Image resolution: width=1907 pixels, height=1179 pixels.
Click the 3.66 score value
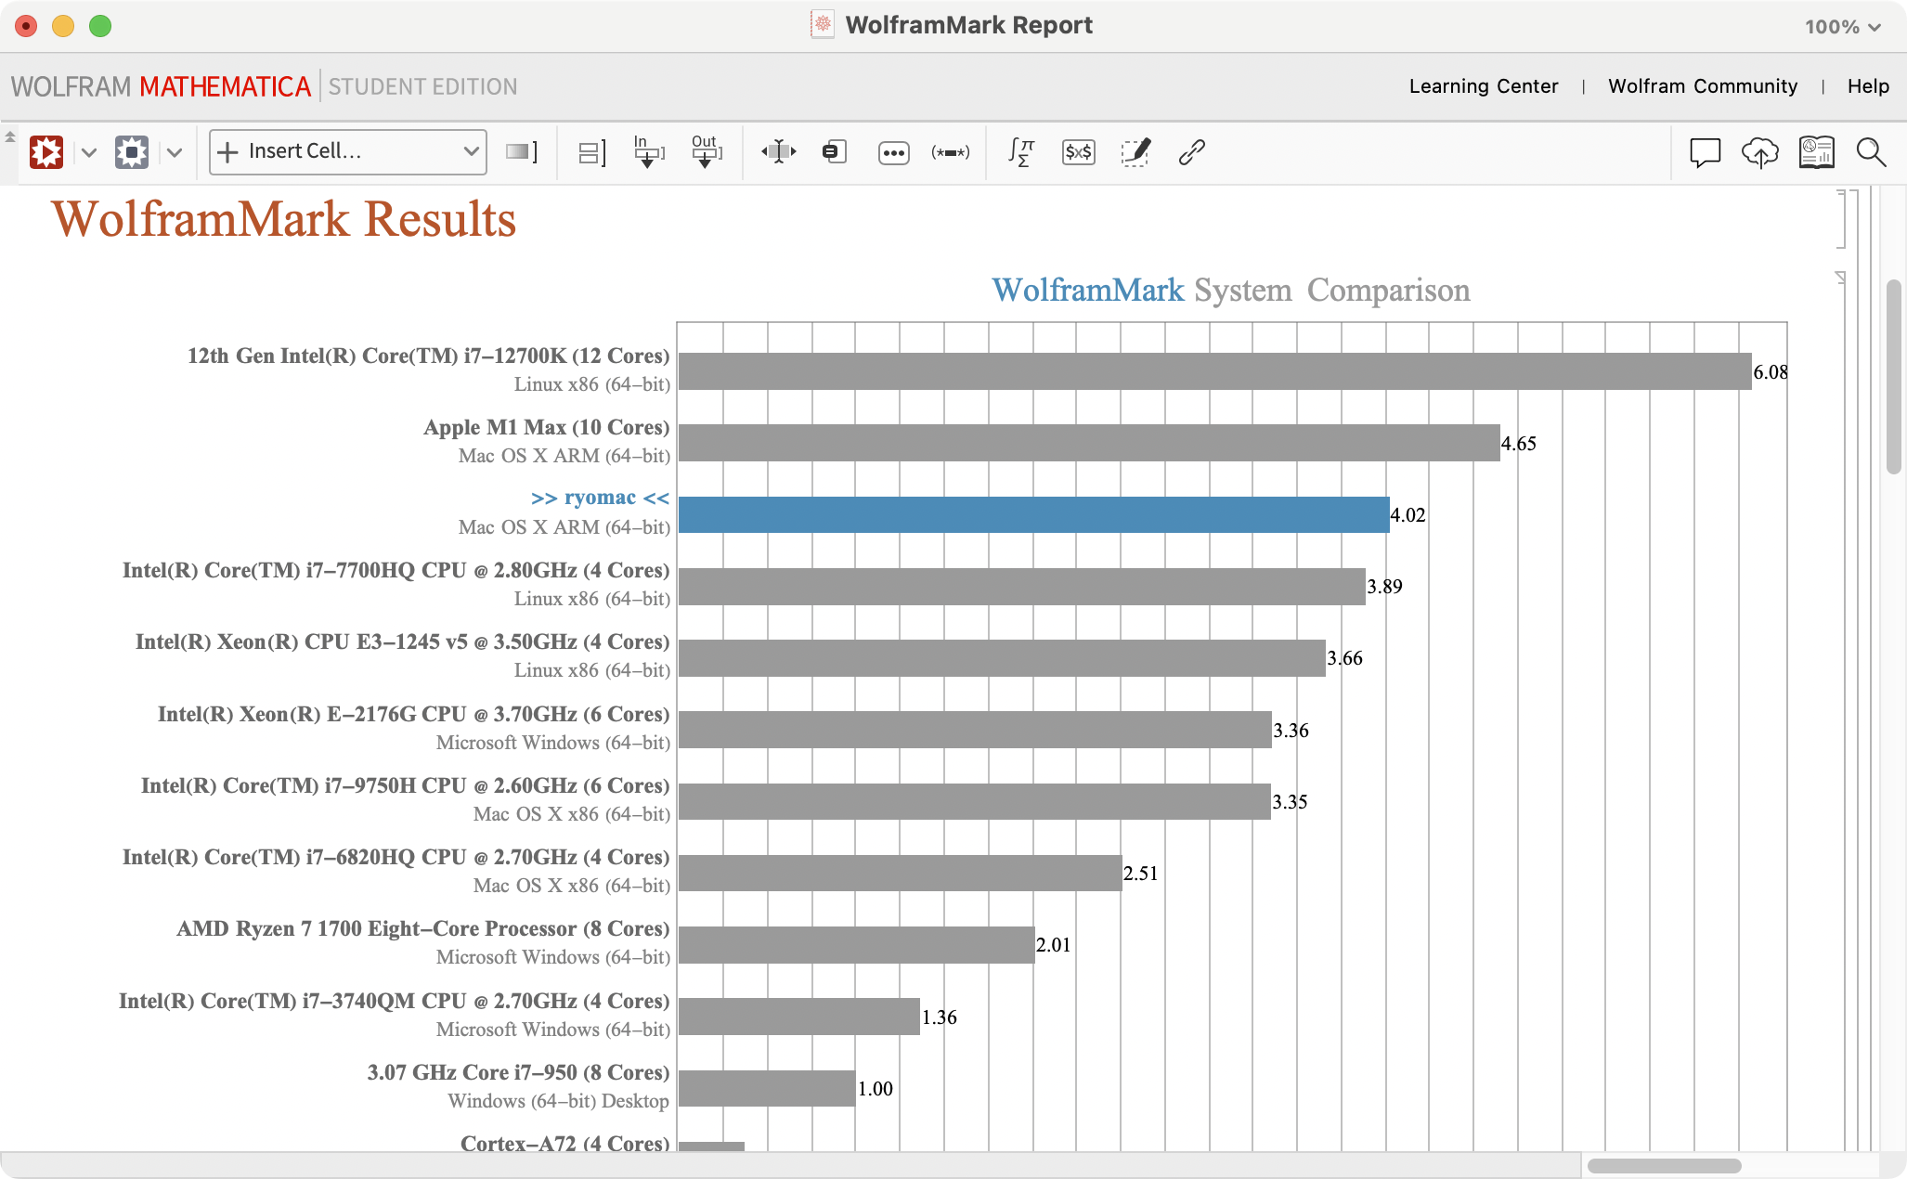[1344, 658]
